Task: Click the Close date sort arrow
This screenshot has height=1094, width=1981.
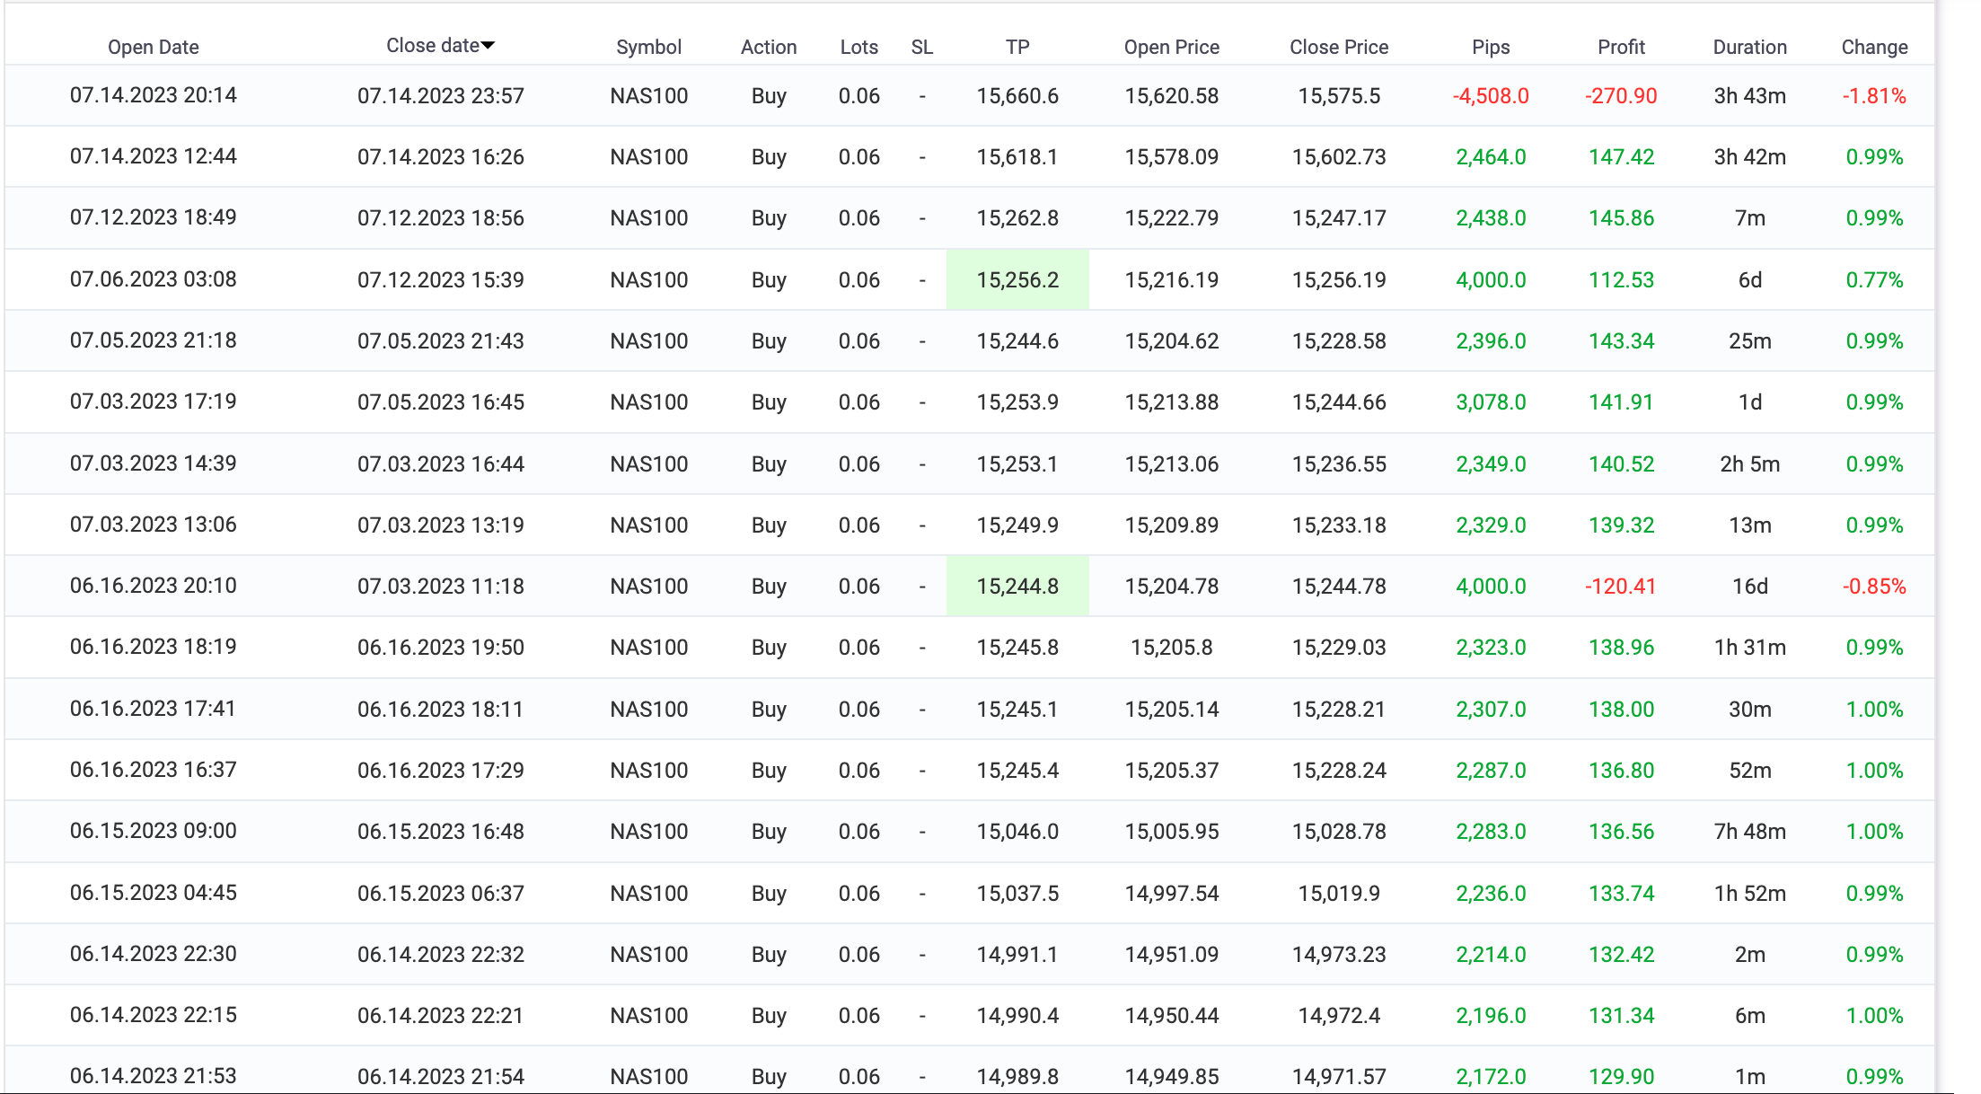Action: [488, 46]
